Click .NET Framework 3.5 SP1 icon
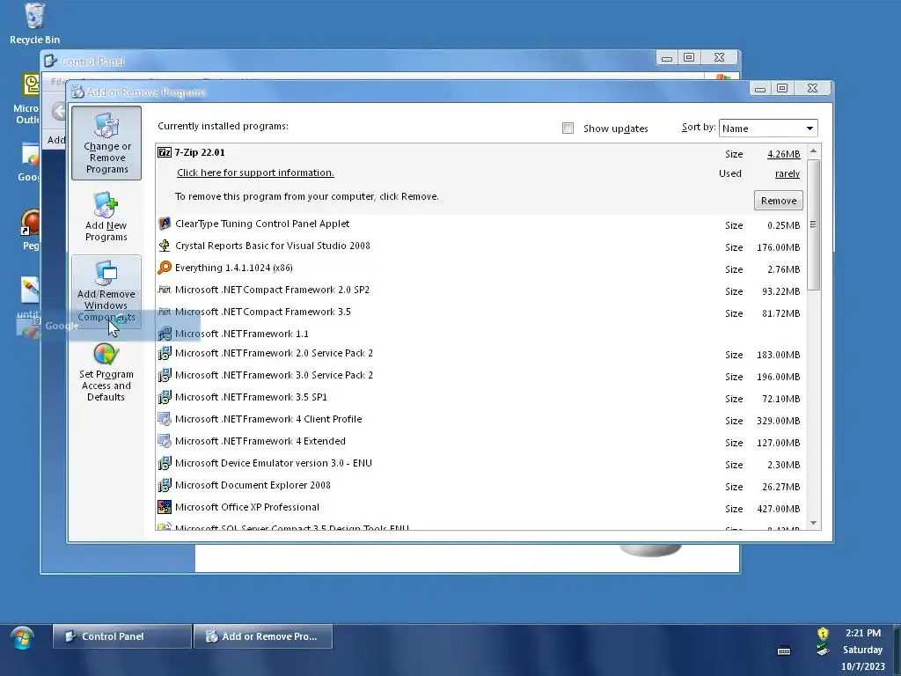901x676 pixels. 165,397
